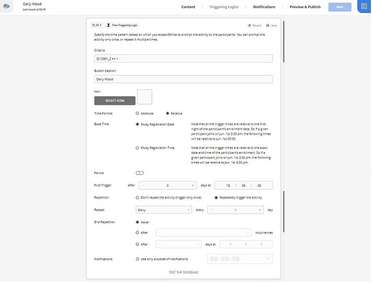The height and width of the screenshot is (284, 372).
Task: Toggle the Period switch
Action: click(140, 173)
